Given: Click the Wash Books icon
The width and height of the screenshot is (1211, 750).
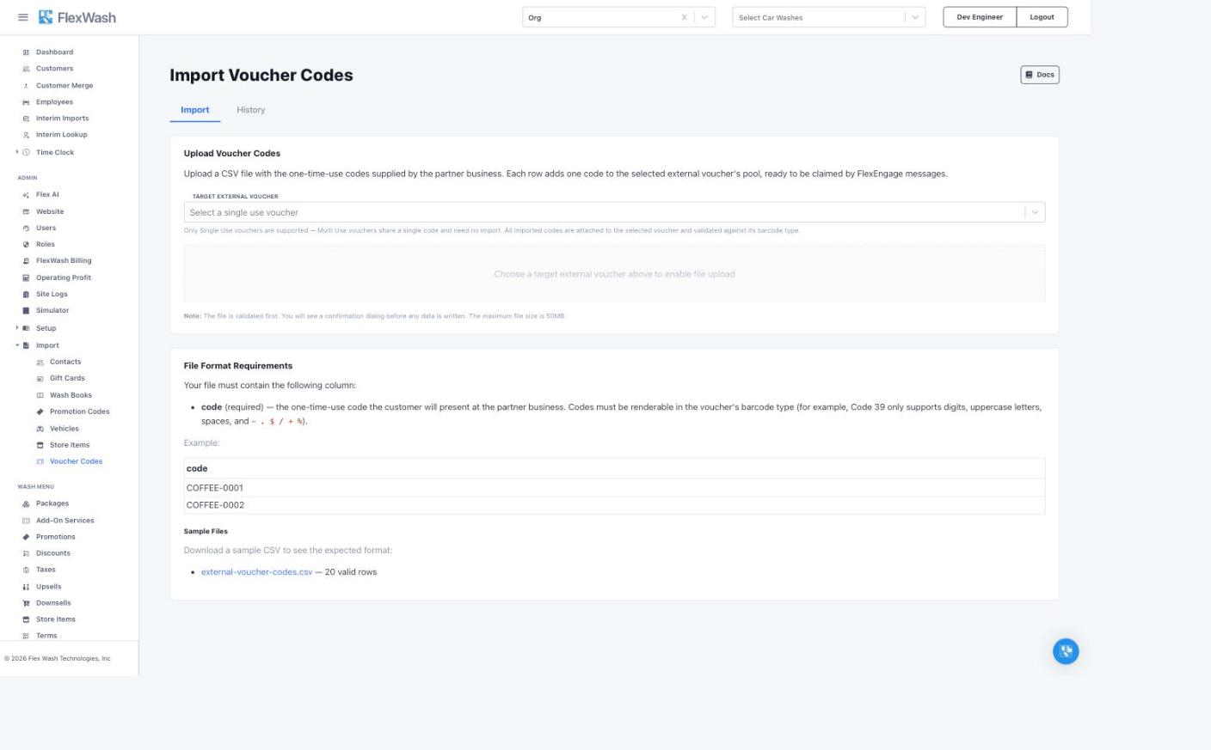Looking at the screenshot, I should (40, 395).
